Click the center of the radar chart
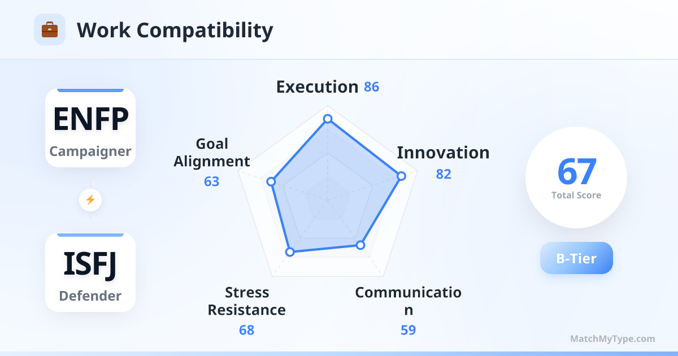The width and height of the screenshot is (678, 356). (x=327, y=199)
